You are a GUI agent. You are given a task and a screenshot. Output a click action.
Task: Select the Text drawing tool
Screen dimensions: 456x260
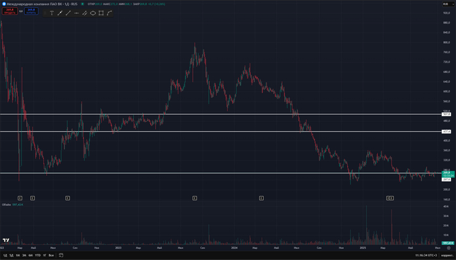[51, 13]
